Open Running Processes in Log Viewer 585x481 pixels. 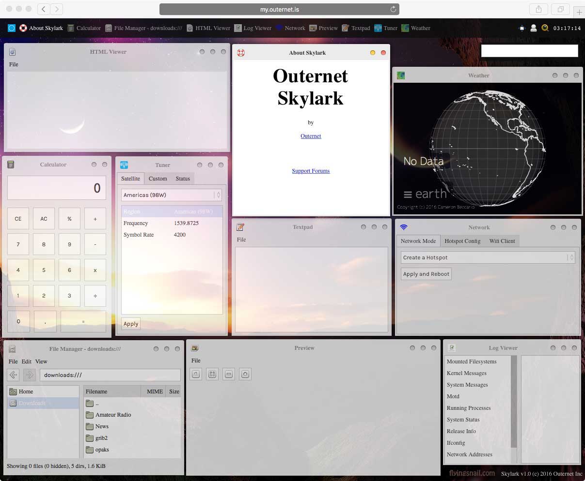point(469,408)
